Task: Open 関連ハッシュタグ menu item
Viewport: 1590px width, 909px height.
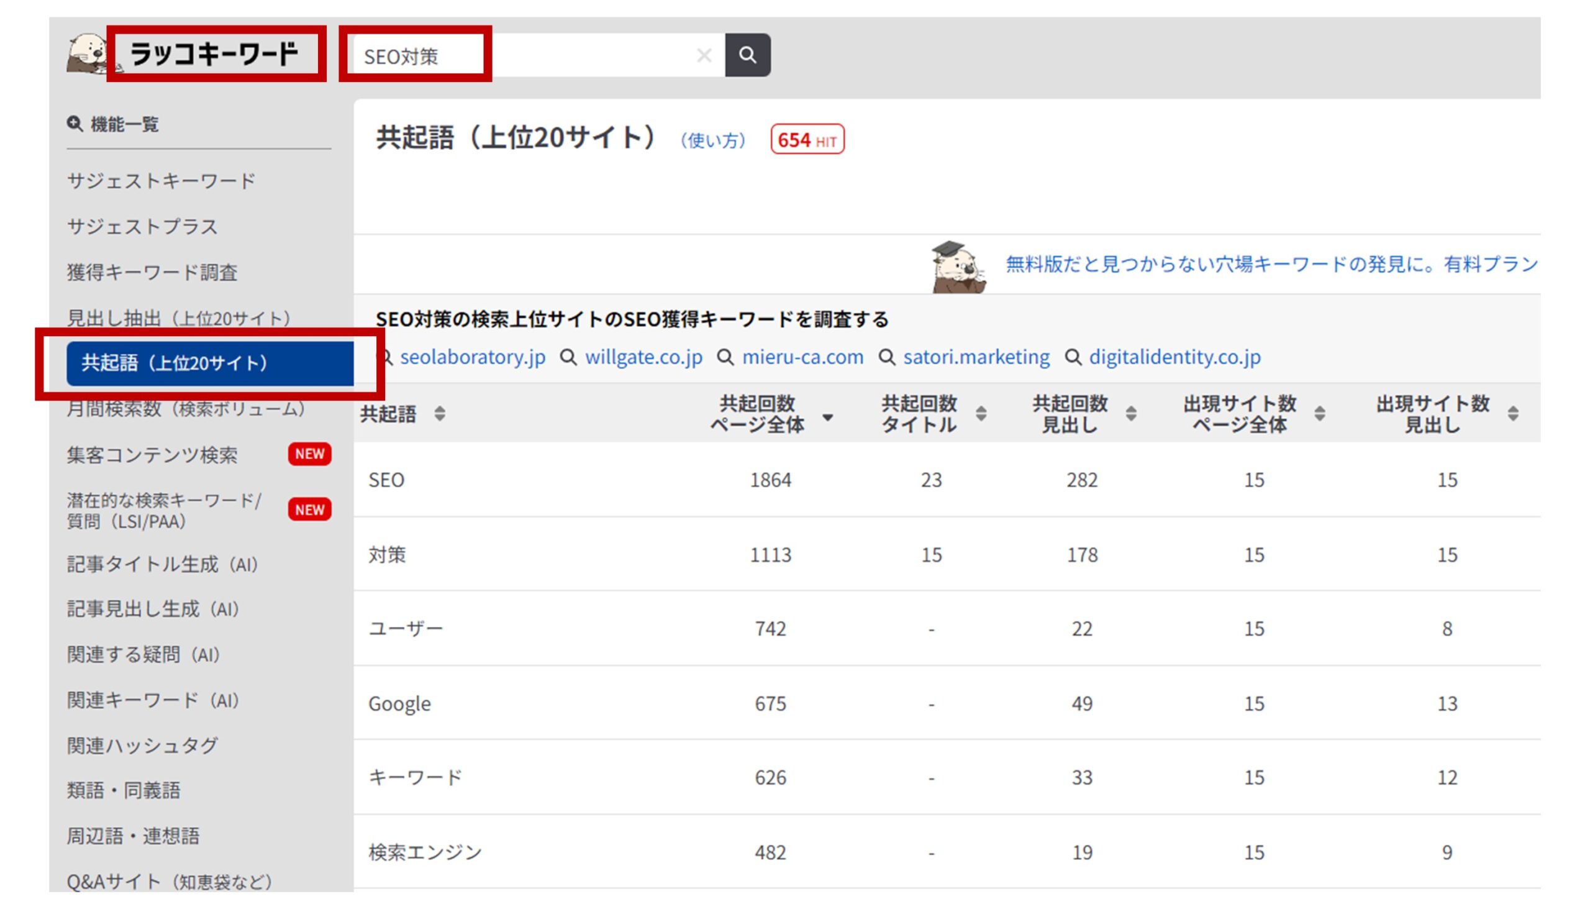Action: (x=142, y=746)
